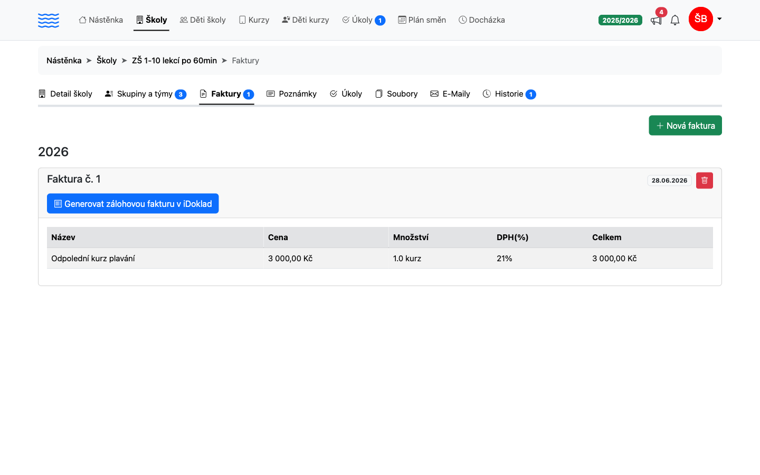
Task: Click the ŠB user avatar
Action: click(x=701, y=19)
